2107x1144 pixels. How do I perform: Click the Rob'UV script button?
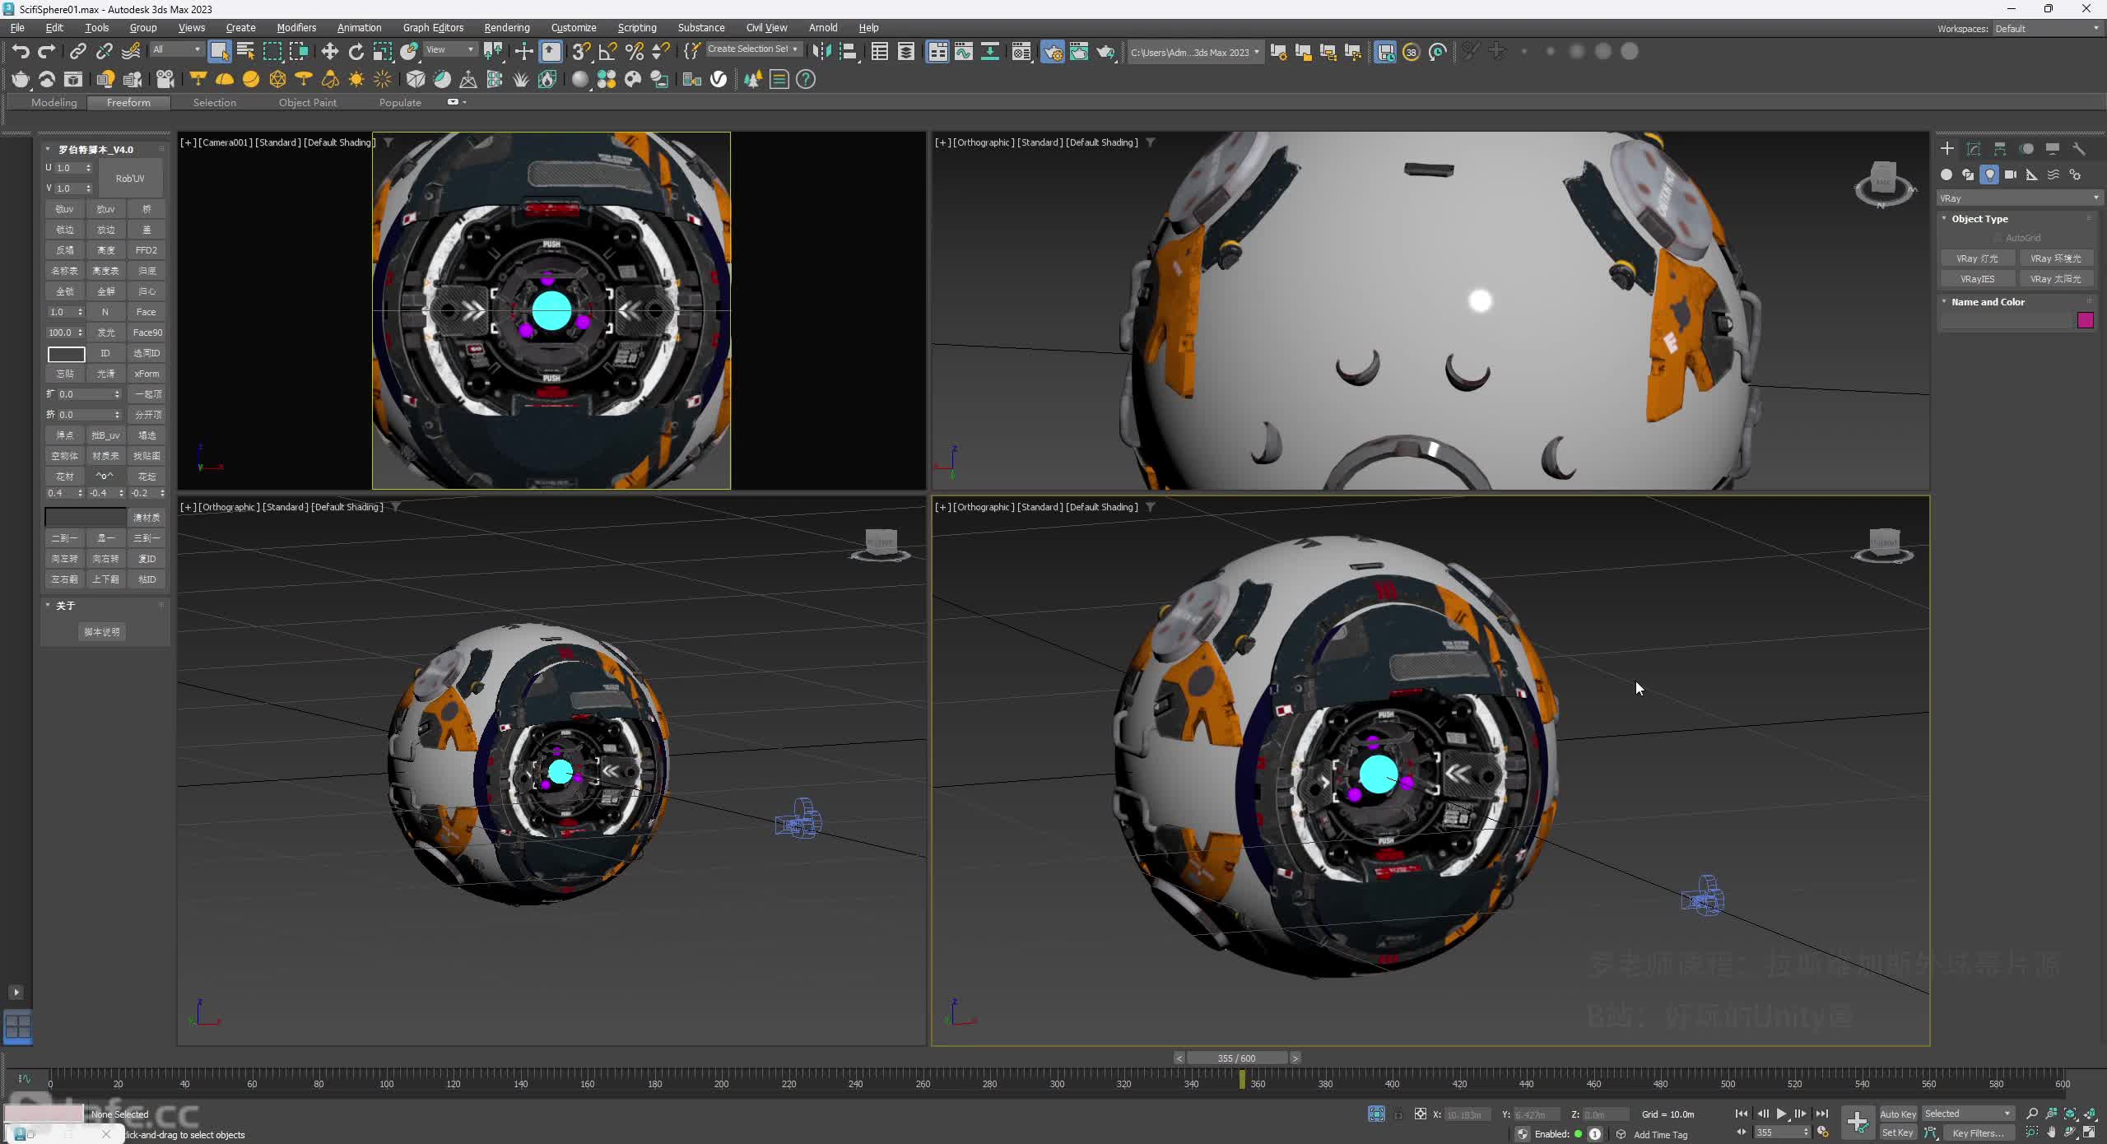coord(130,179)
